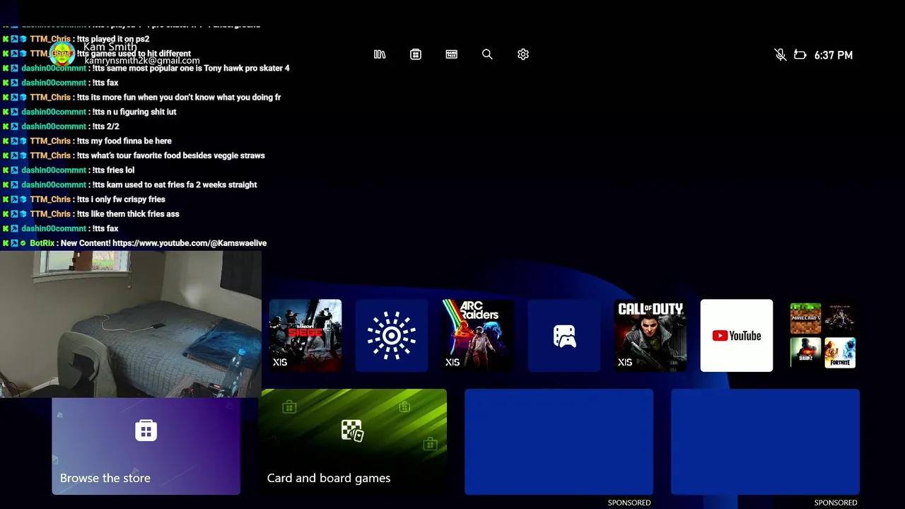Open the Kam Smith profile avatar

point(62,54)
